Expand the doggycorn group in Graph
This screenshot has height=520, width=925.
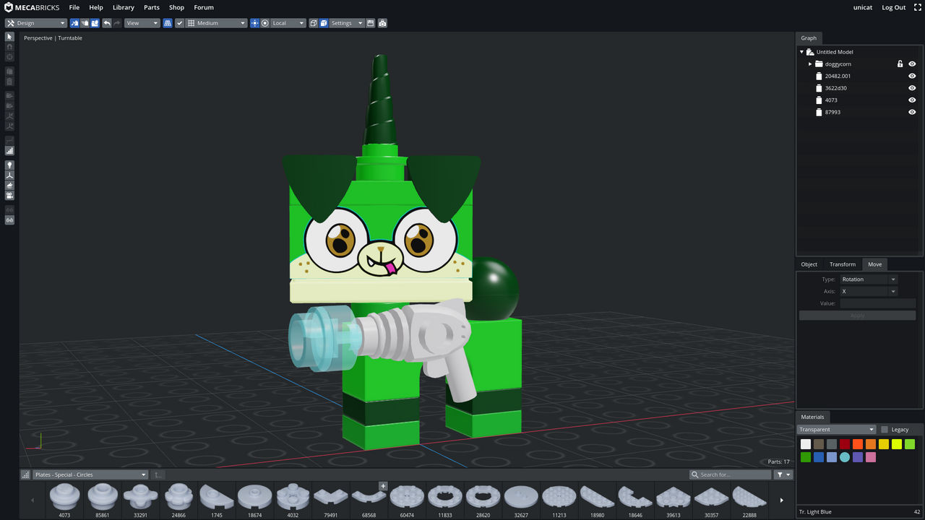[x=810, y=64]
